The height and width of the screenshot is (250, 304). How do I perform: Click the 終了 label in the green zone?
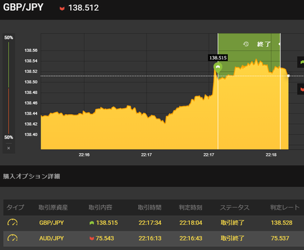click(x=264, y=44)
